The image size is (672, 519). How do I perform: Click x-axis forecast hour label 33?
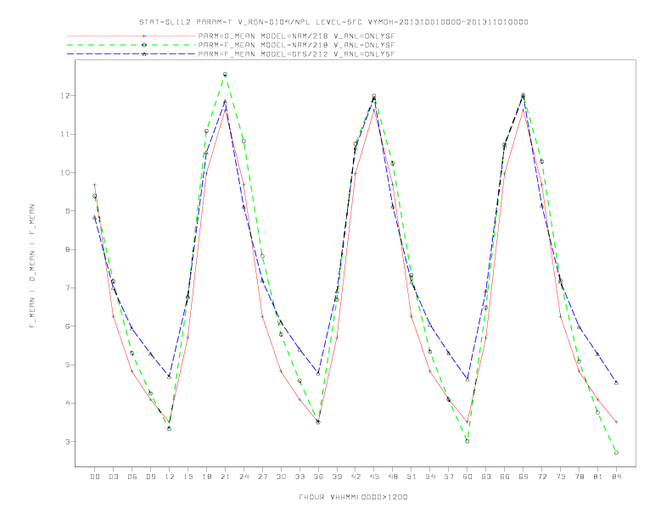click(x=300, y=477)
